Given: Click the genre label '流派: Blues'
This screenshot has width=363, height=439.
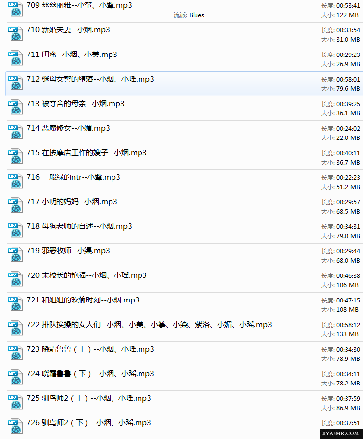Looking at the screenshot, I should tap(189, 15).
